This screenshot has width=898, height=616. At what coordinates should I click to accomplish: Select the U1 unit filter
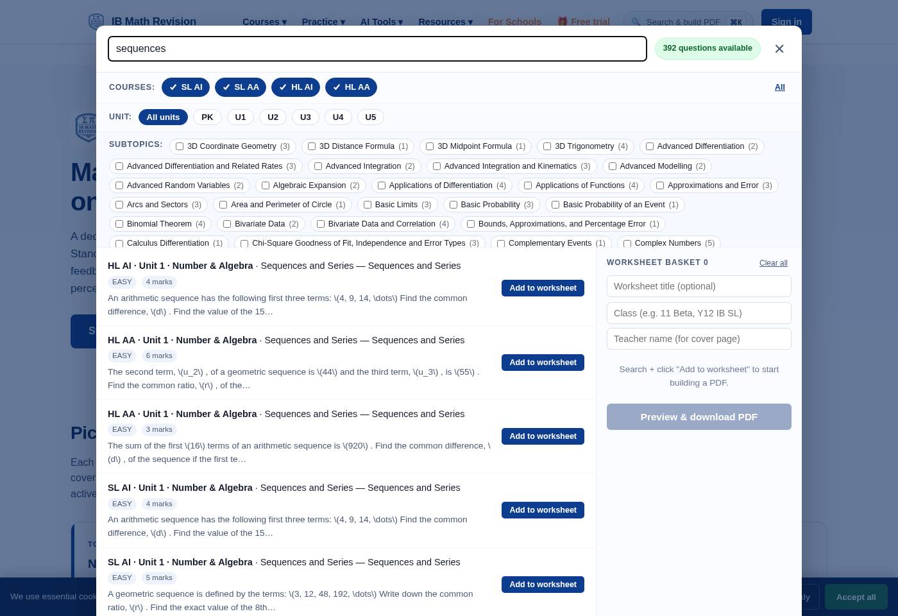pyautogui.click(x=241, y=117)
